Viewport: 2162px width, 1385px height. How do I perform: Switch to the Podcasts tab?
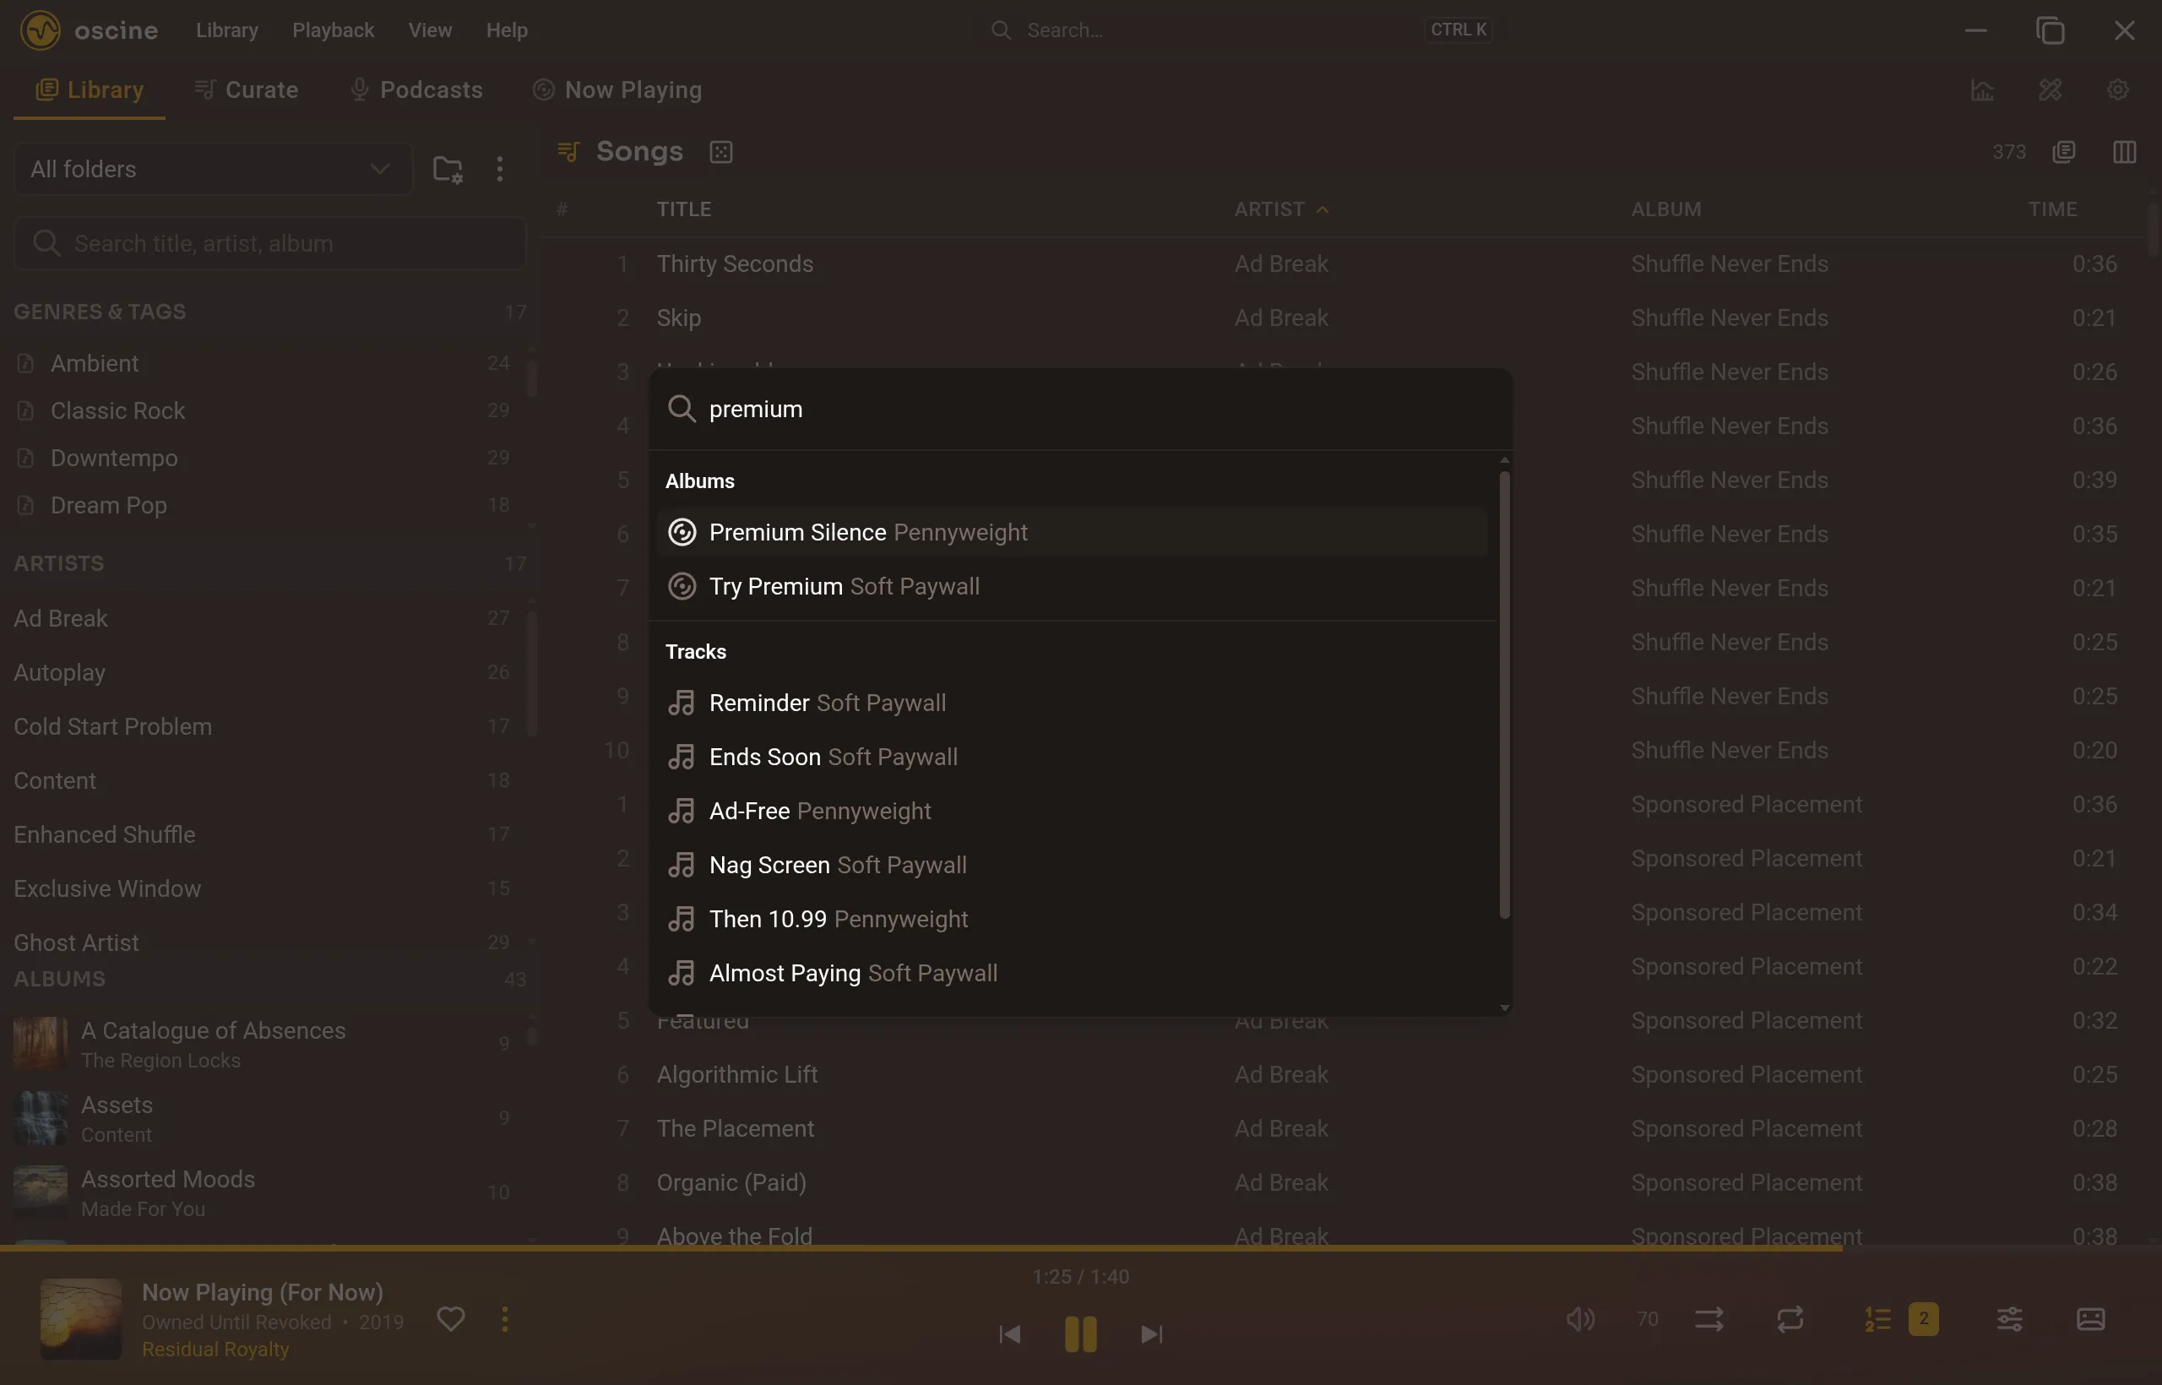(x=416, y=90)
